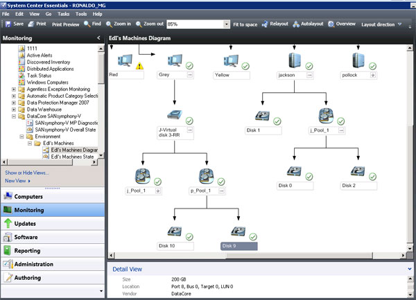Collapse DataCore SANsymphony-V folder
The image size is (416, 300).
14,116
